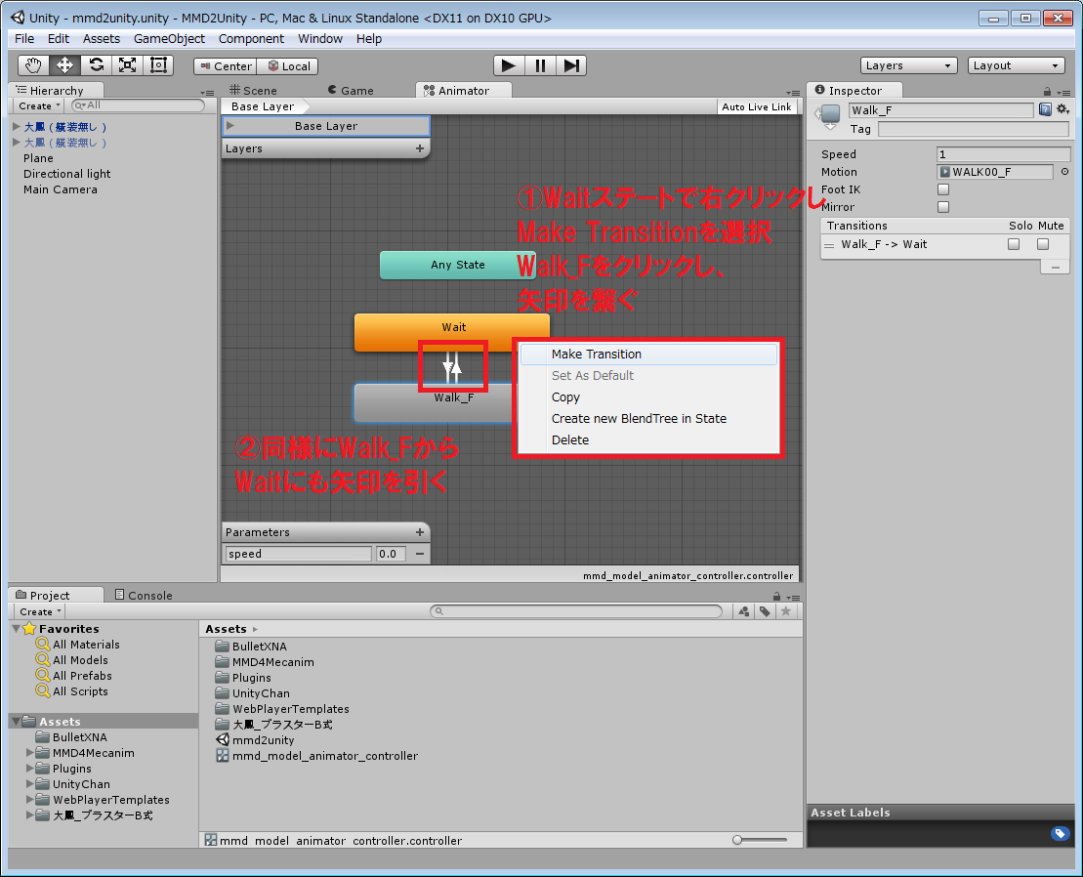
Task: Click the Inspector lock icon
Action: click(1047, 92)
